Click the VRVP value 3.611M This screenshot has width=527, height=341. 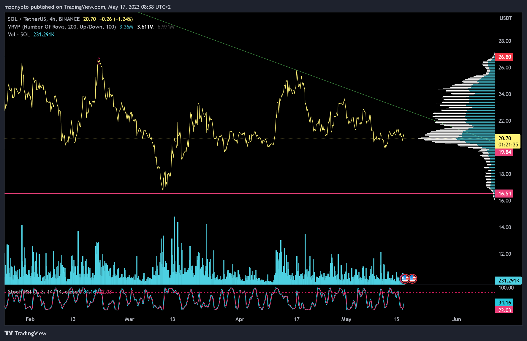point(145,27)
